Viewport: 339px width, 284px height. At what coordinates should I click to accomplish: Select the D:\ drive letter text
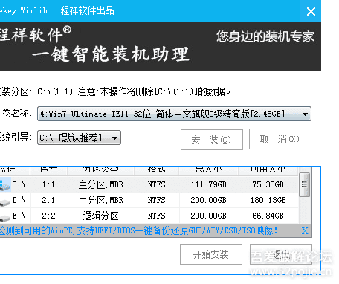(19, 200)
